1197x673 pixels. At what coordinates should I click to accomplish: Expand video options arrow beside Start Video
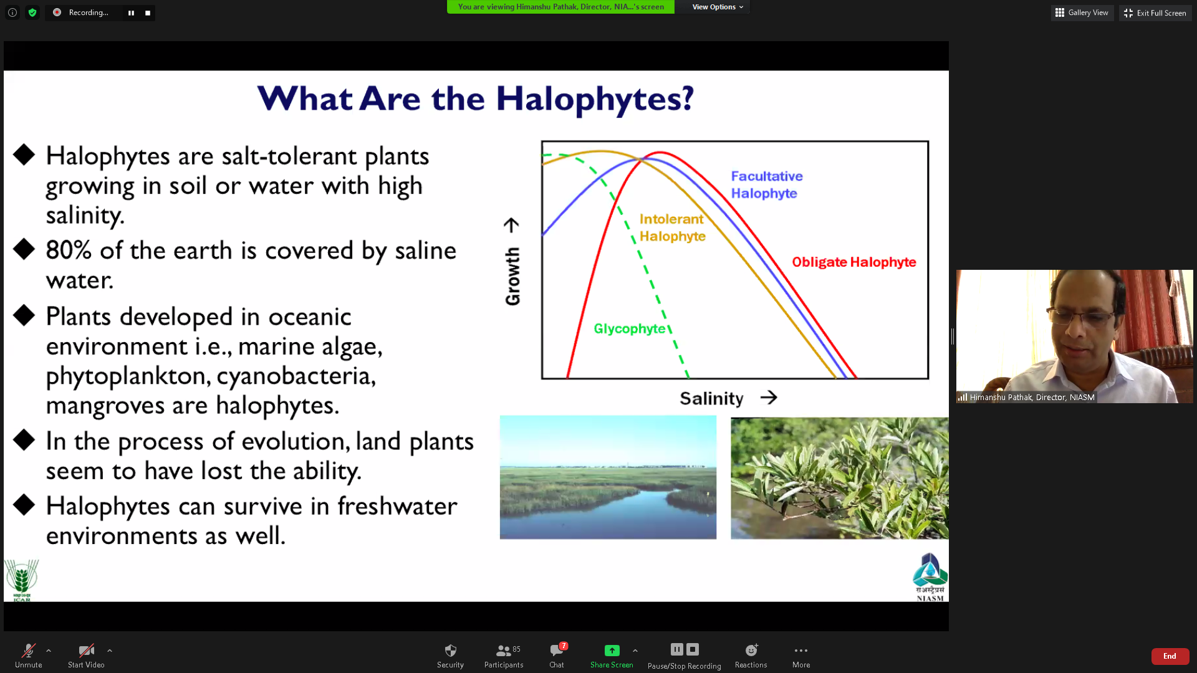[110, 651]
